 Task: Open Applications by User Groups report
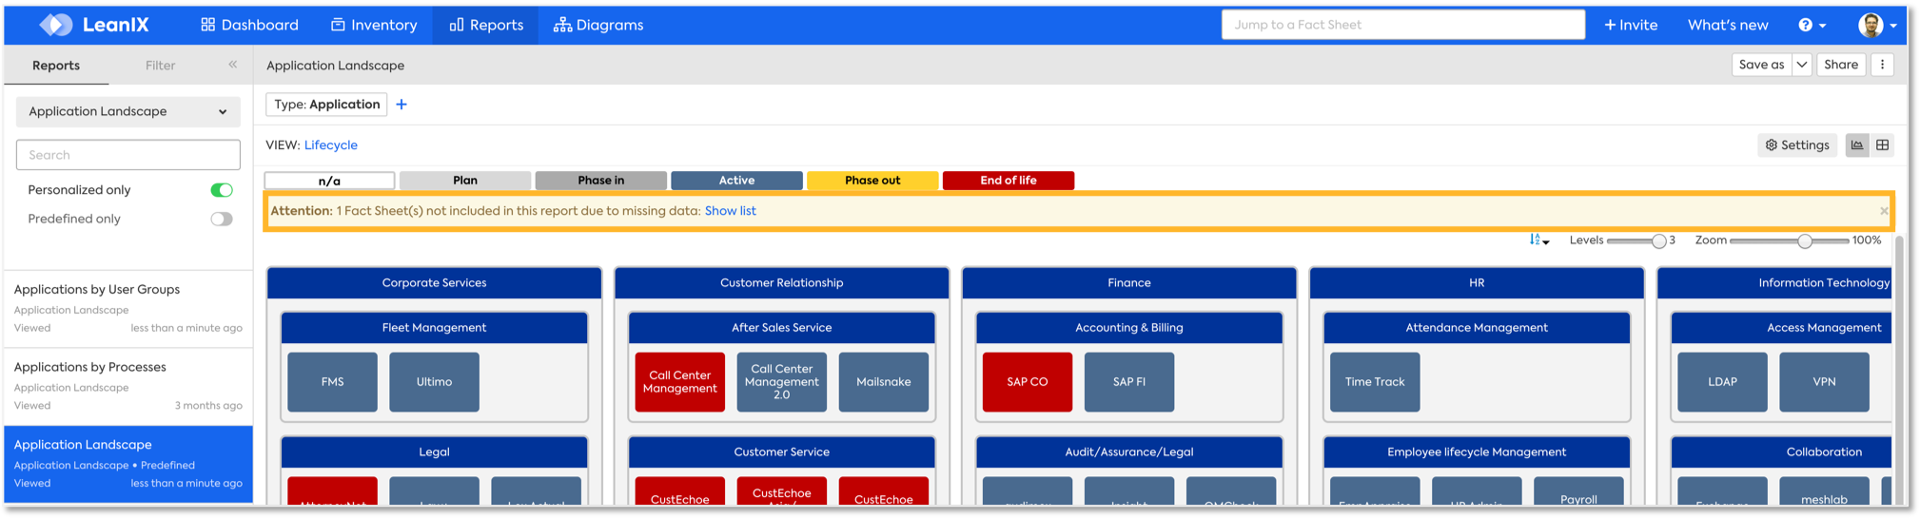point(127,308)
